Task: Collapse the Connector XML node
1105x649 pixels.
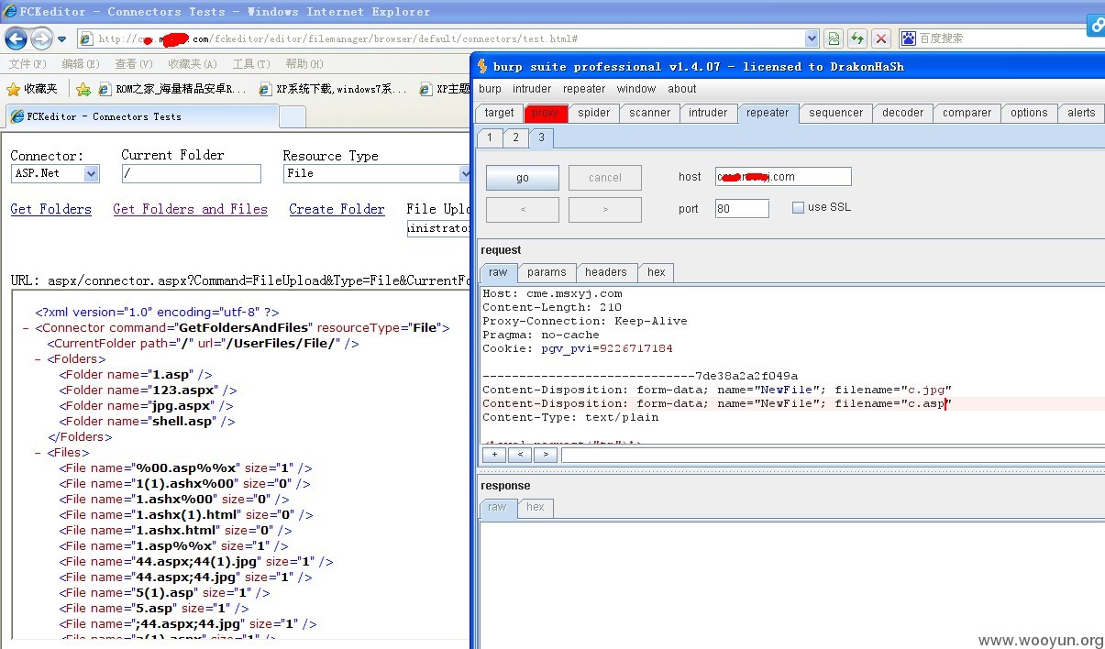Action: tap(26, 328)
